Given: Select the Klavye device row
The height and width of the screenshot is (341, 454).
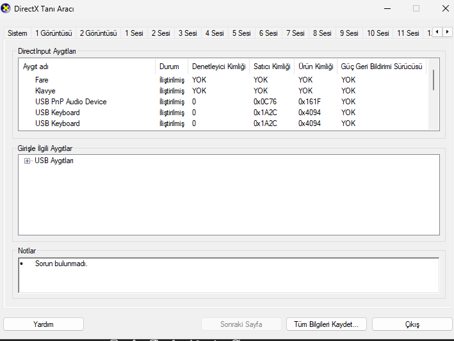Looking at the screenshot, I should 223,91.
